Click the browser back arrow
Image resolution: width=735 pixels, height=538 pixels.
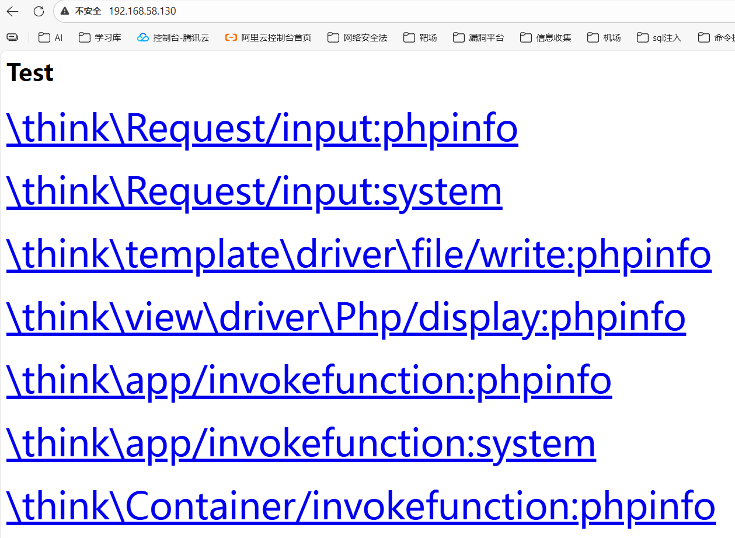tap(13, 11)
